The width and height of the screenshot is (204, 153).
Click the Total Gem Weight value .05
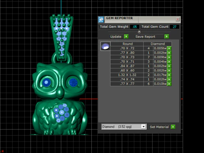(135, 27)
